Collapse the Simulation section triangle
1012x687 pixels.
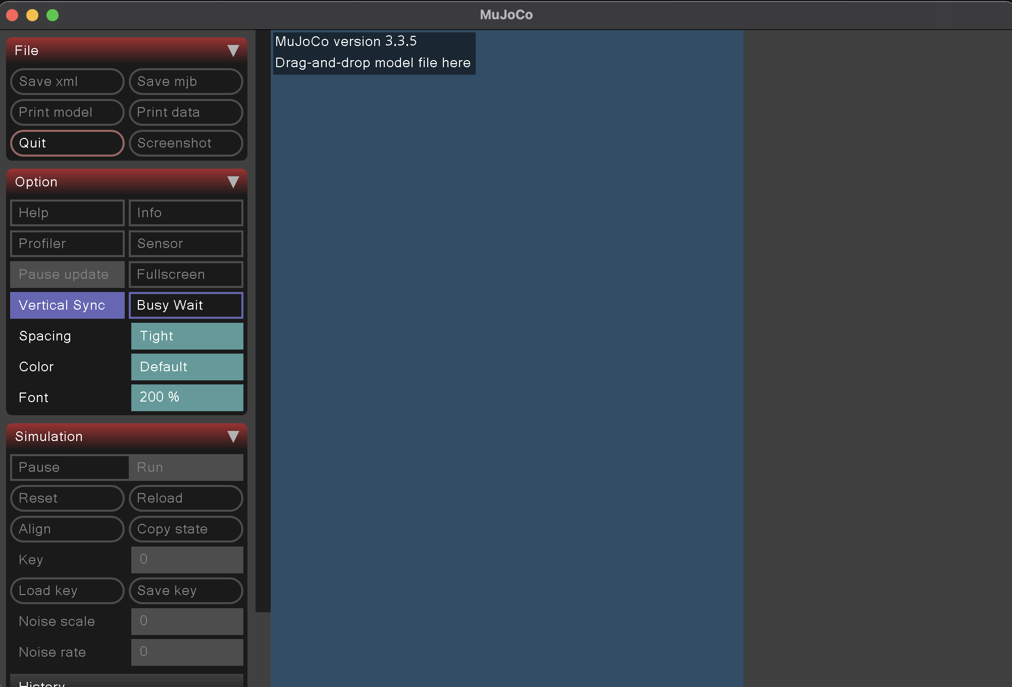tap(233, 436)
